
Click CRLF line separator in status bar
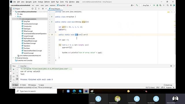pos(158,88)
